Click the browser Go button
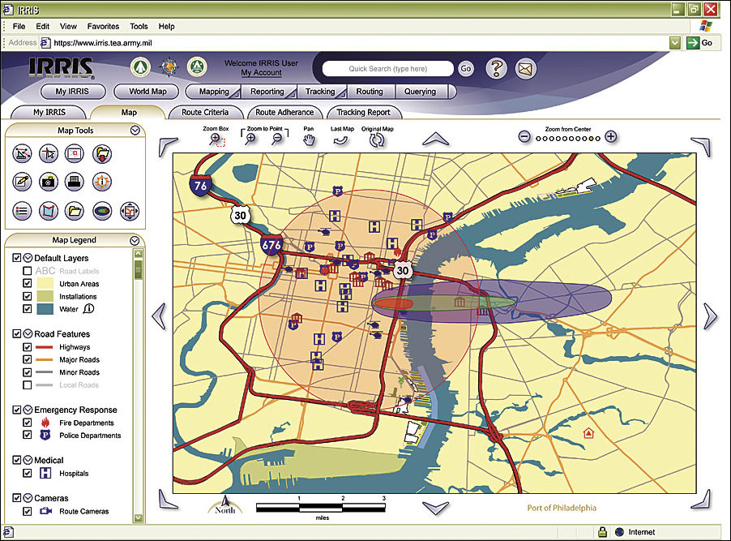The image size is (731, 541). [699, 43]
